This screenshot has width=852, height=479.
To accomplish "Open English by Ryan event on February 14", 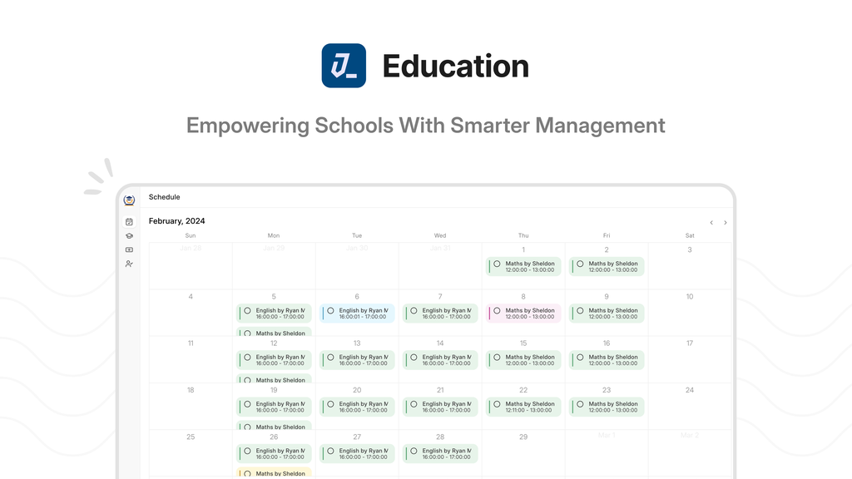I will tap(440, 360).
